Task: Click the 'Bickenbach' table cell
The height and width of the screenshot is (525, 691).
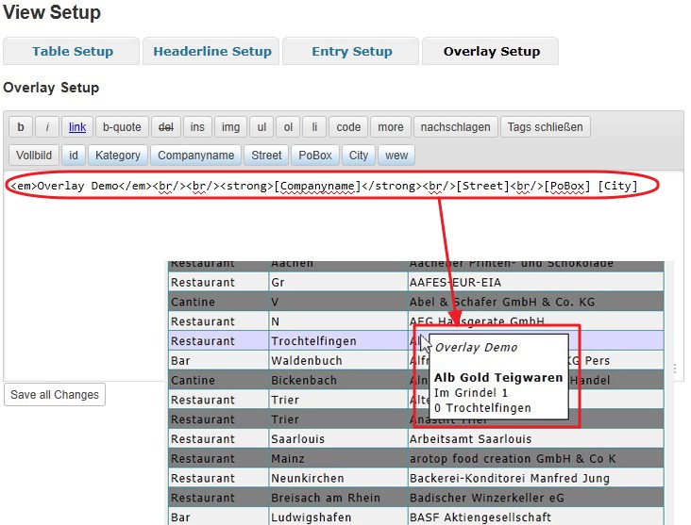Action: tap(338, 380)
